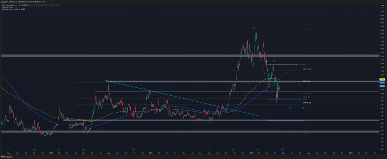Viewport: 387px width, 159px height.
Task: Click the blue 11.47 price label on axis
Action: pyautogui.click(x=382, y=83)
